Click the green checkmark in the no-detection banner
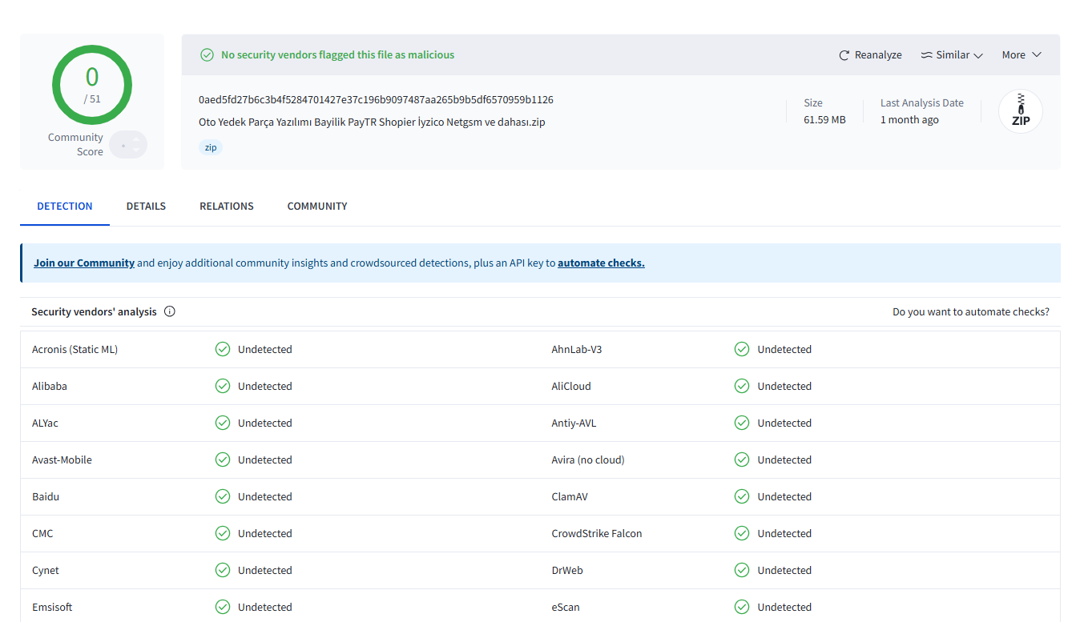 coord(207,55)
